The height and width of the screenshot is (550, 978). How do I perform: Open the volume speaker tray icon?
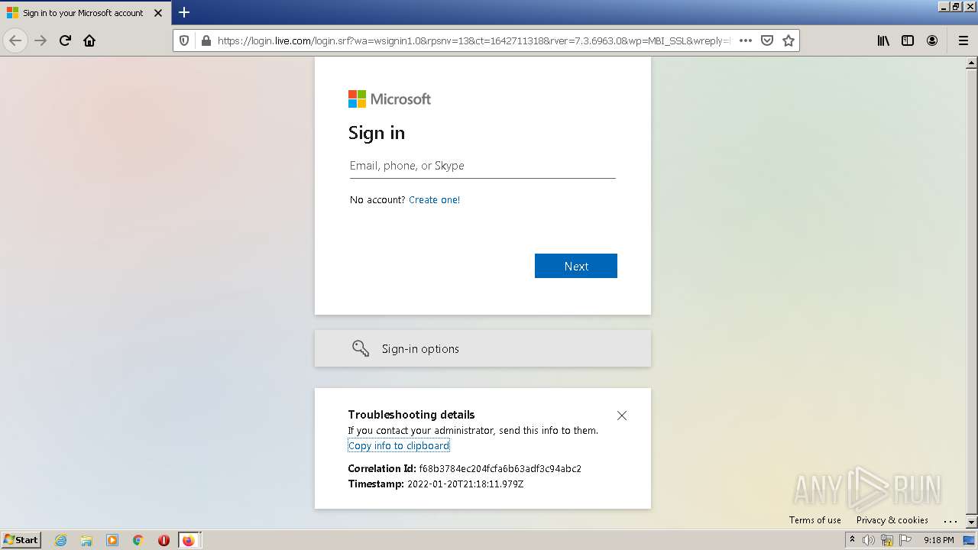click(869, 540)
